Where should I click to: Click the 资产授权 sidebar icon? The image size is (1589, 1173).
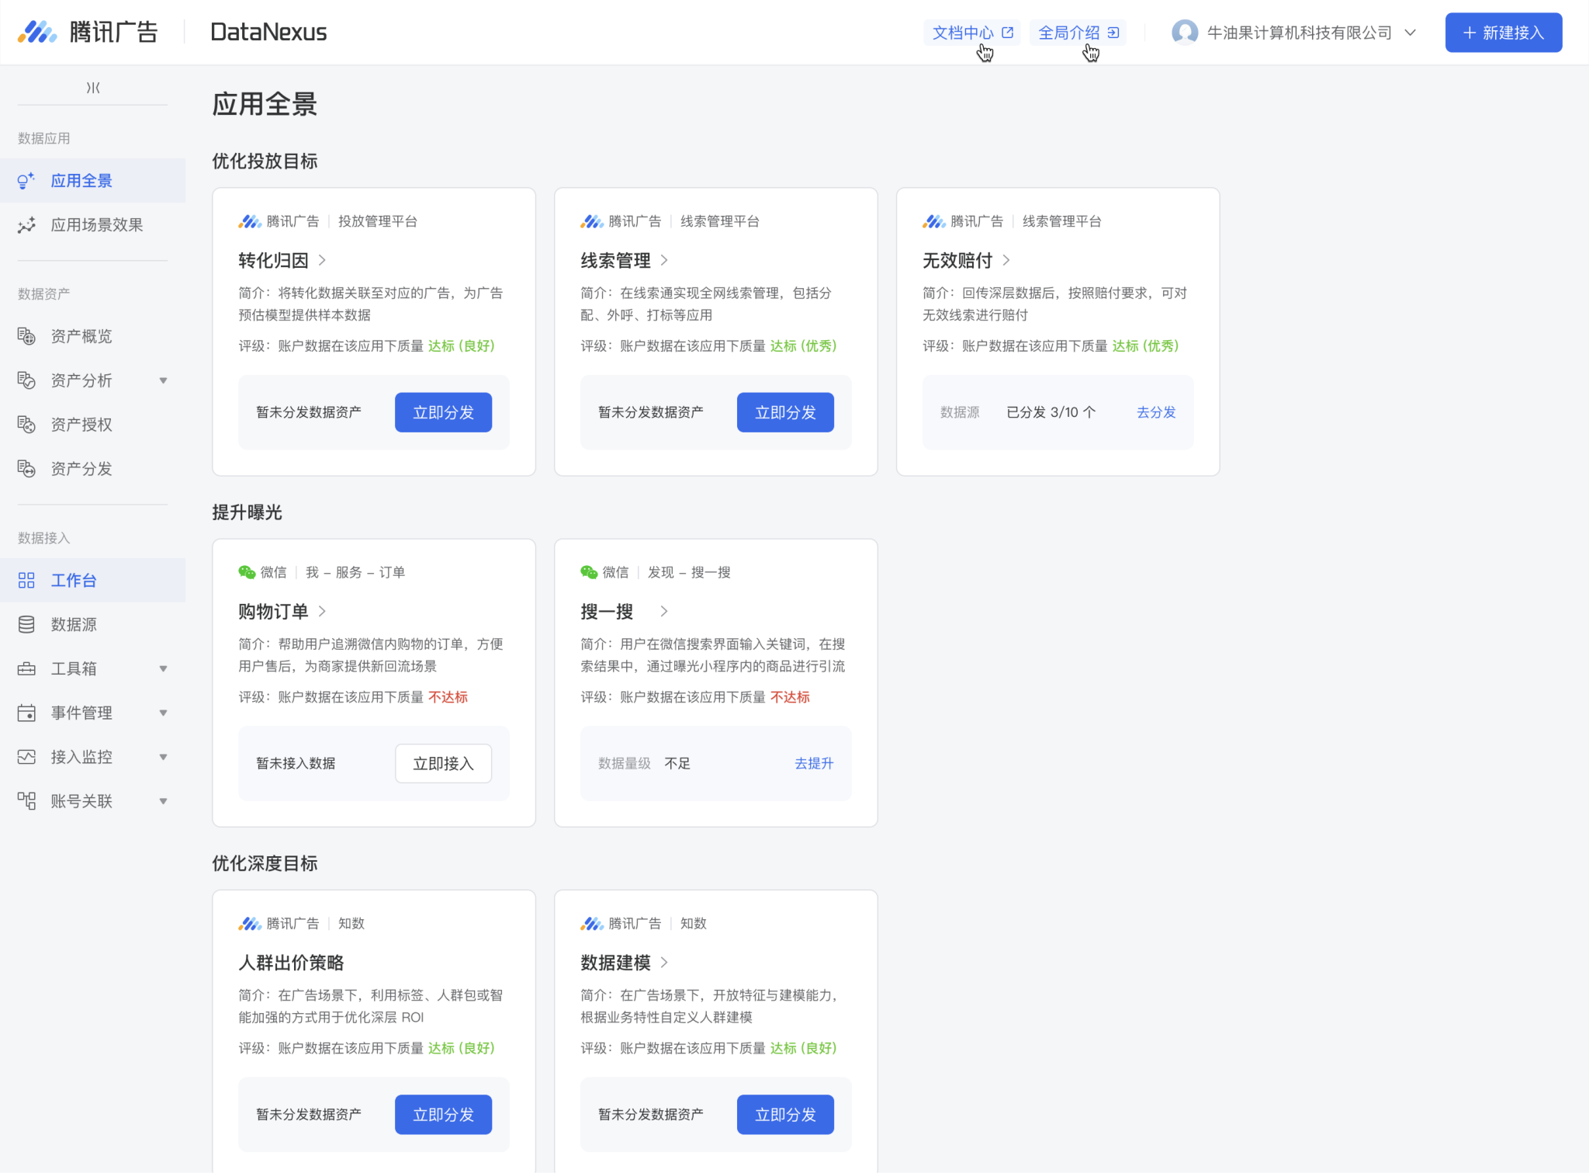(x=26, y=425)
